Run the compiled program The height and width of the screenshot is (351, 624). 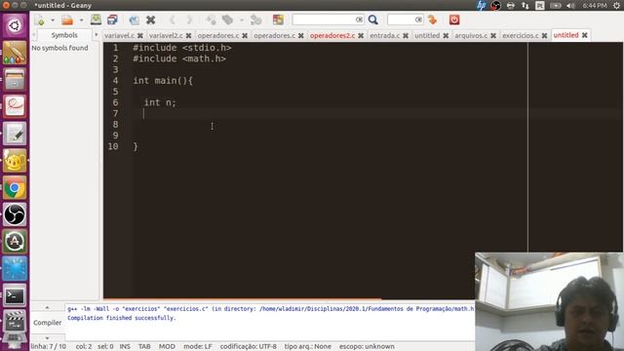255,19
